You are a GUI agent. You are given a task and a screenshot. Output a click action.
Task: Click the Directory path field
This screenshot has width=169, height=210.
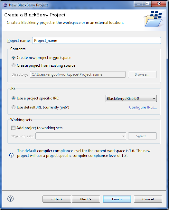coord(78,74)
